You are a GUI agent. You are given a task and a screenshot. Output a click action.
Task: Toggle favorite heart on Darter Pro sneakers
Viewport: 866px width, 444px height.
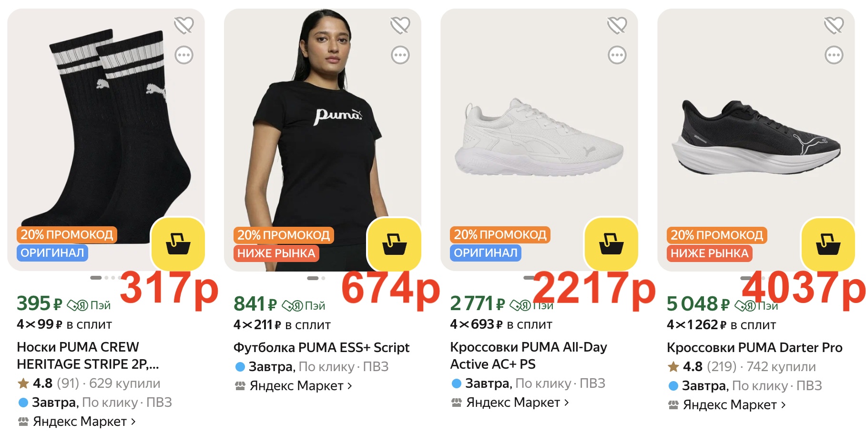[834, 25]
